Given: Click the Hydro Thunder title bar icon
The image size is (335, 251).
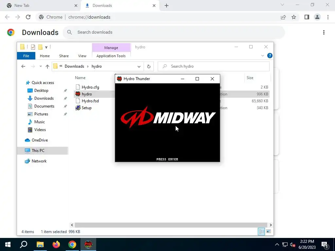Looking at the screenshot, I should [x=119, y=79].
